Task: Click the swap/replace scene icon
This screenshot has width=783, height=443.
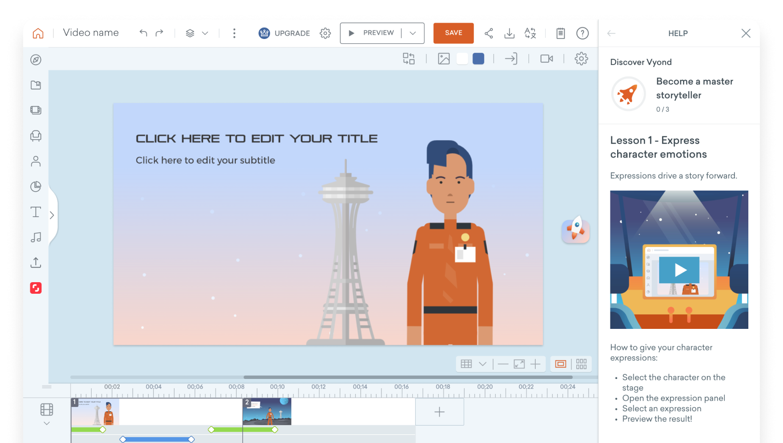Action: [x=409, y=59]
